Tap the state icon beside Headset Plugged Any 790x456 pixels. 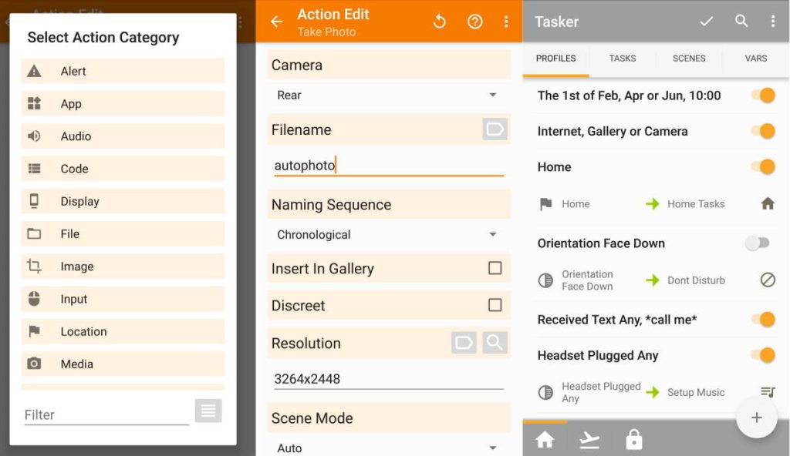pyautogui.click(x=545, y=392)
